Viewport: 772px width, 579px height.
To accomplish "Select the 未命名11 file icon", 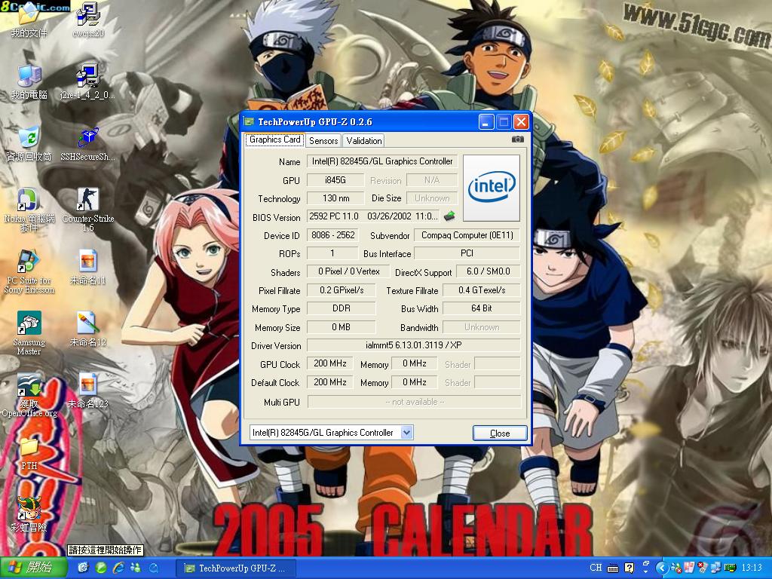I will (87, 262).
